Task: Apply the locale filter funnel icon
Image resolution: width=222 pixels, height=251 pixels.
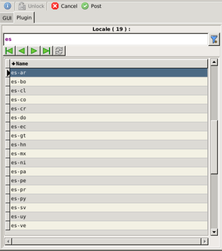Action: click(214, 39)
